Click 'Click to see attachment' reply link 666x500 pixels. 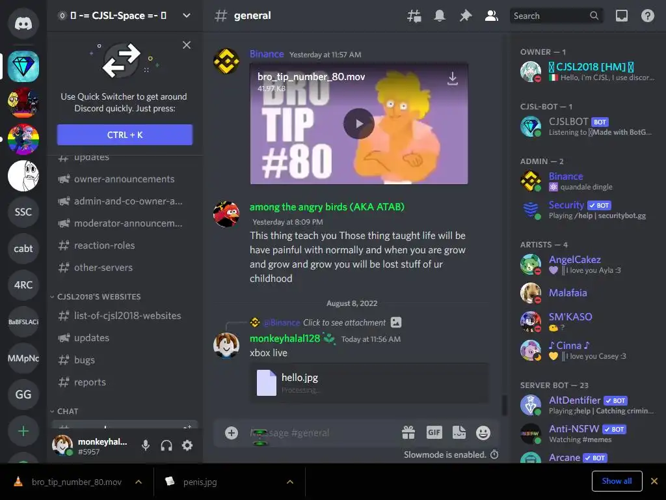pyautogui.click(x=344, y=322)
